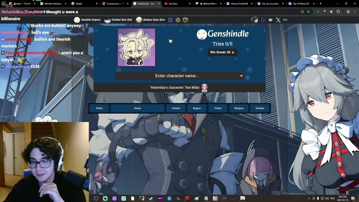Open the Honkai Star Rail game mode

click(118, 20)
